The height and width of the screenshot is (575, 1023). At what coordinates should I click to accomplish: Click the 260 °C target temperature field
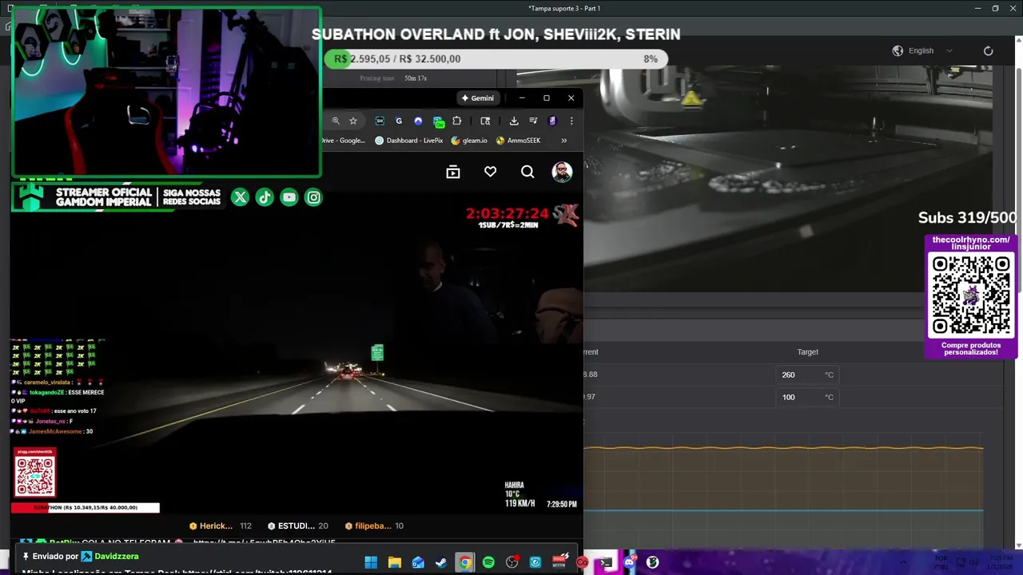[x=808, y=375]
